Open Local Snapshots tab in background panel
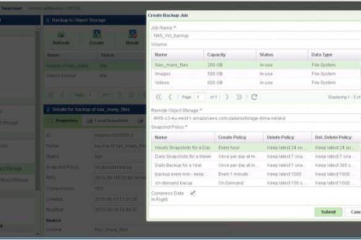The width and height of the screenshot is (361, 240). (108, 121)
